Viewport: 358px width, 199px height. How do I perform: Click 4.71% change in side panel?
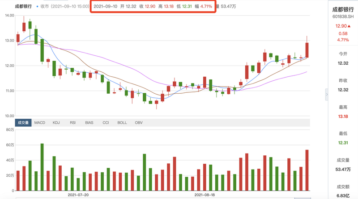coord(343,40)
